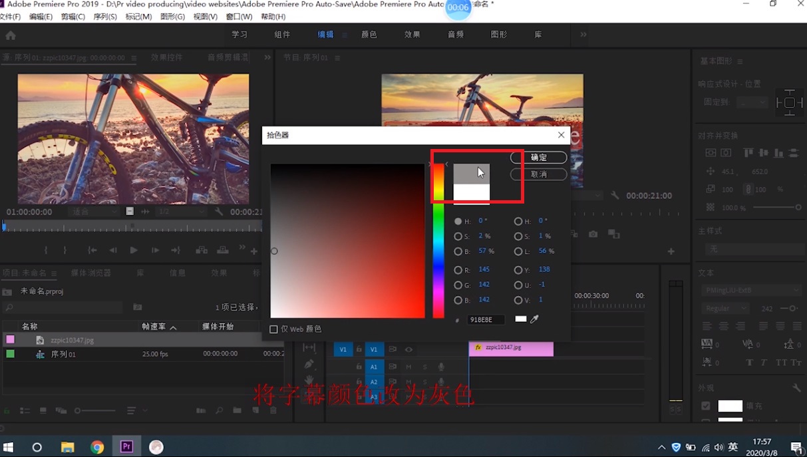
Task: Open the Regular font style dropdown
Action: coord(725,309)
